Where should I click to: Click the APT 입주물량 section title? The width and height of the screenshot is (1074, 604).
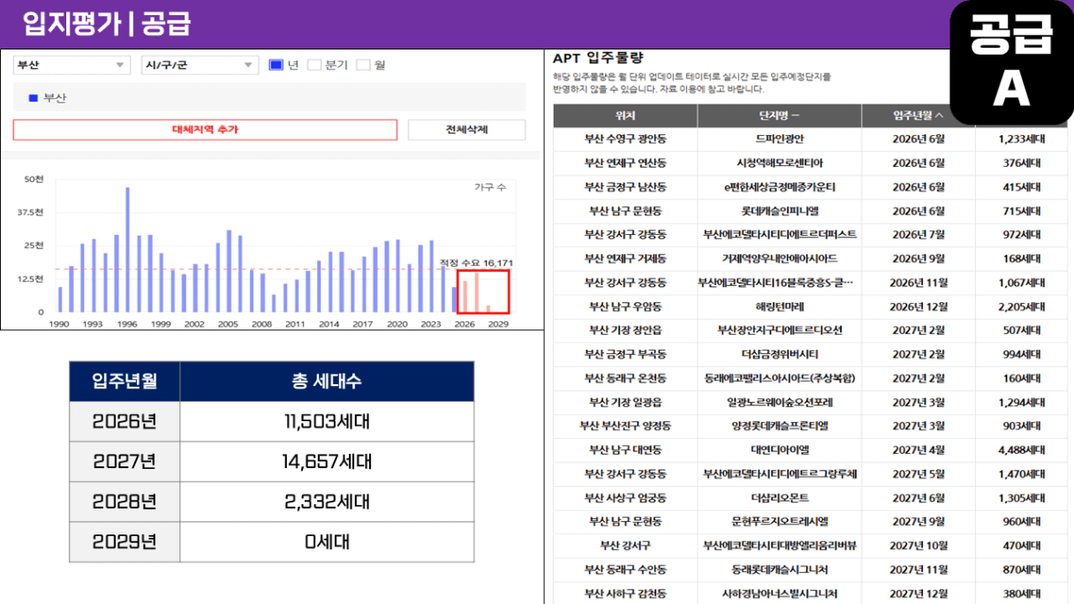(x=598, y=58)
